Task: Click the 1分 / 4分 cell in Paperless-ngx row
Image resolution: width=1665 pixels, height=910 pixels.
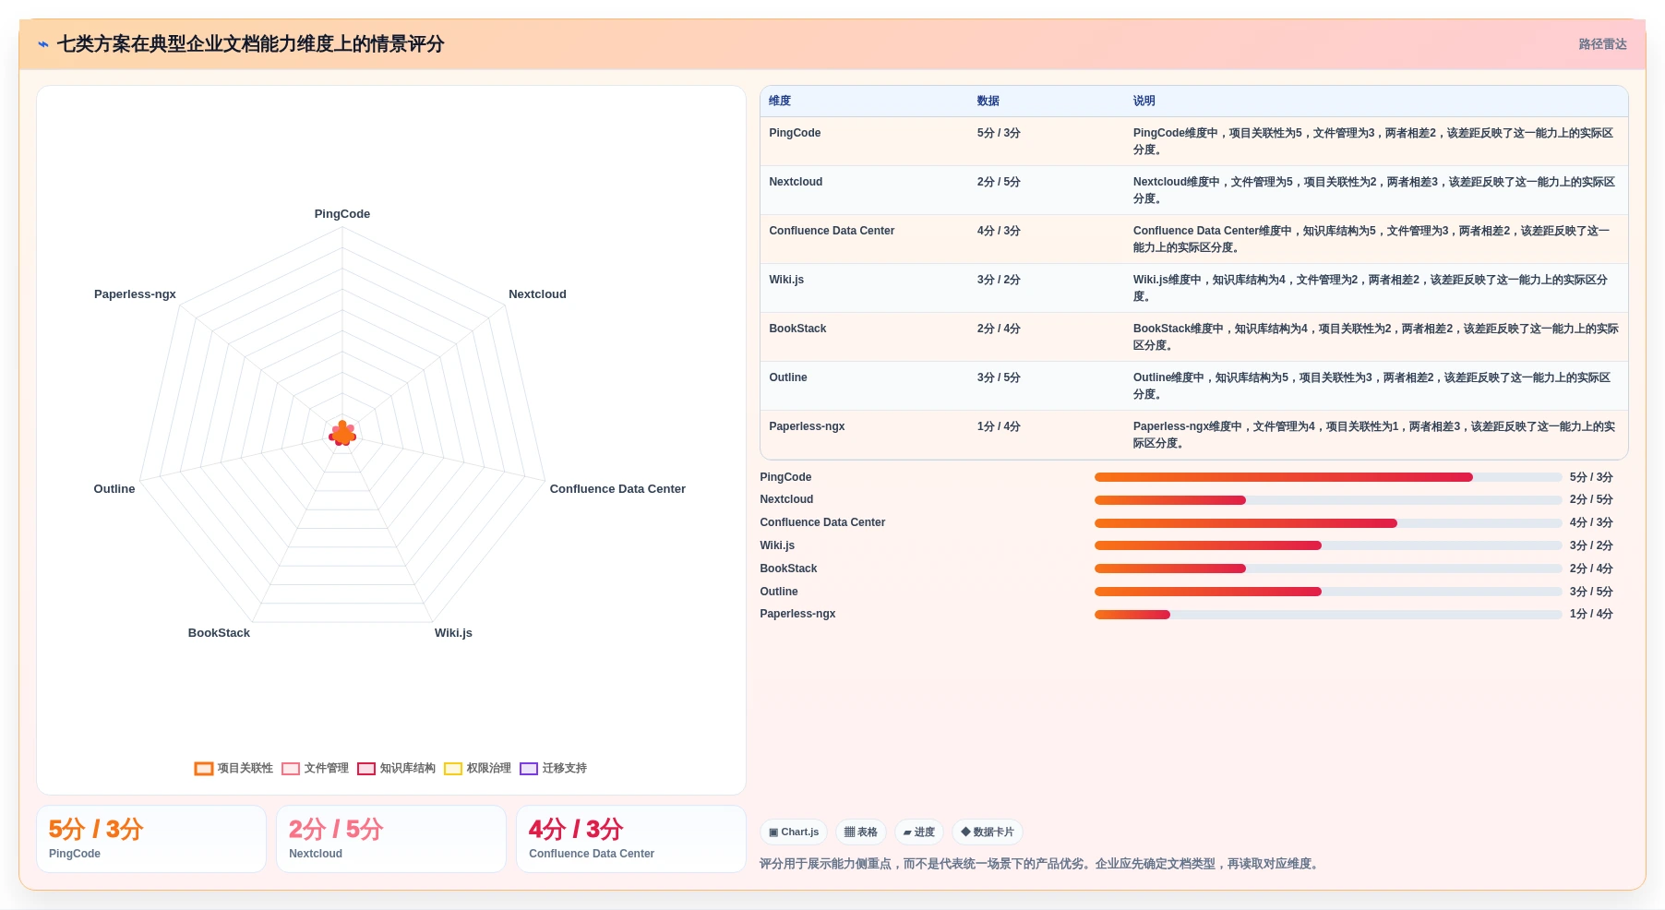Action: (999, 426)
